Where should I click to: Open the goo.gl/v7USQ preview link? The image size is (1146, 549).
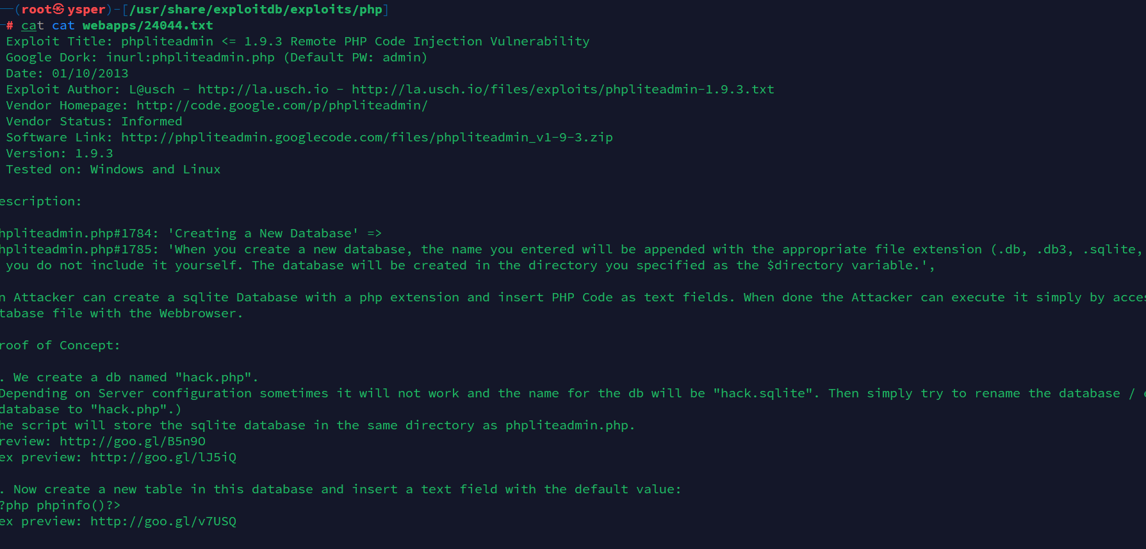coord(163,521)
